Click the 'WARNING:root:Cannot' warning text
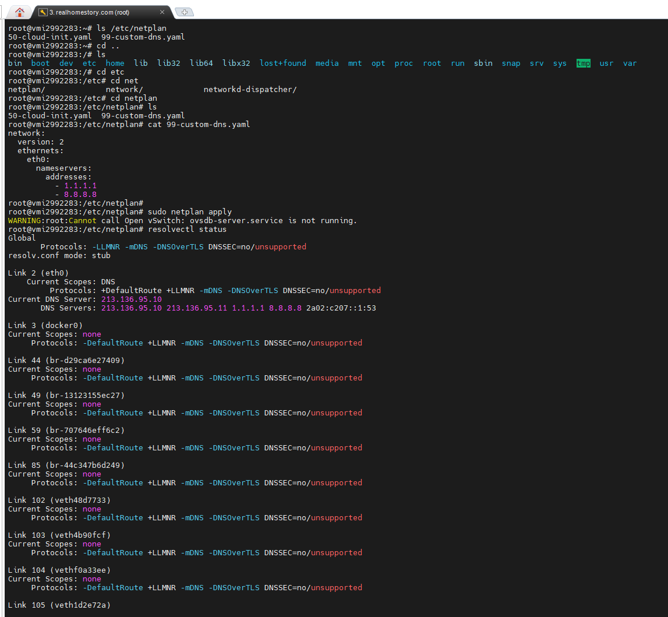Image resolution: width=668 pixels, height=617 pixels. pos(52,221)
